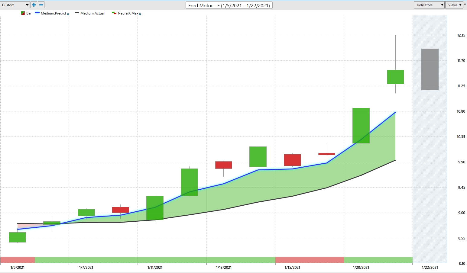Open the Views dropdown
This screenshot has width=467, height=273.
tap(454, 5)
